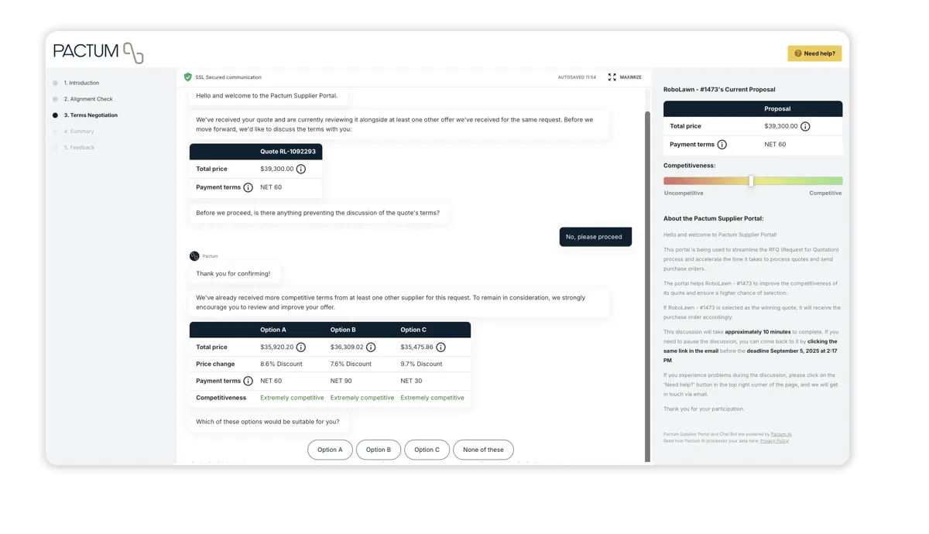929x534 pixels.
Task: Click the Terms Negotiation step bullet
Action: (x=55, y=115)
